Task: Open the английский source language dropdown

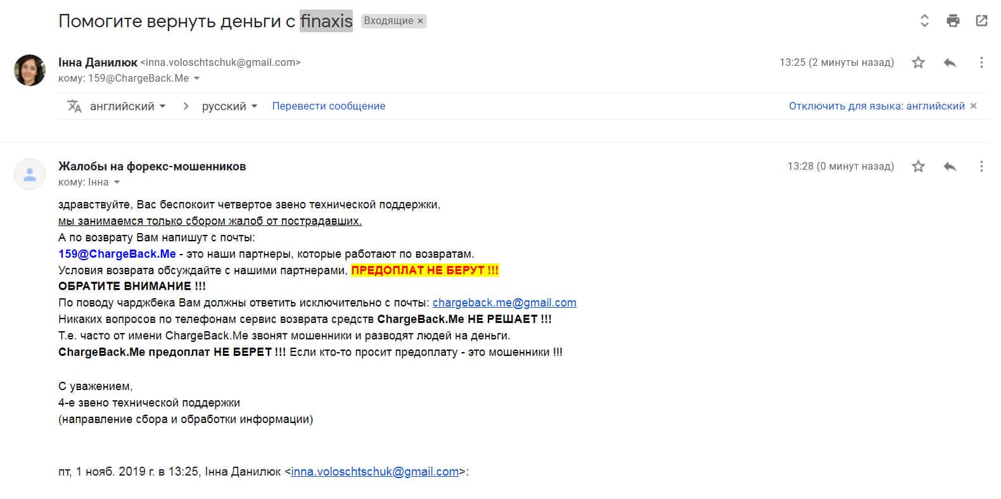Action: point(127,106)
